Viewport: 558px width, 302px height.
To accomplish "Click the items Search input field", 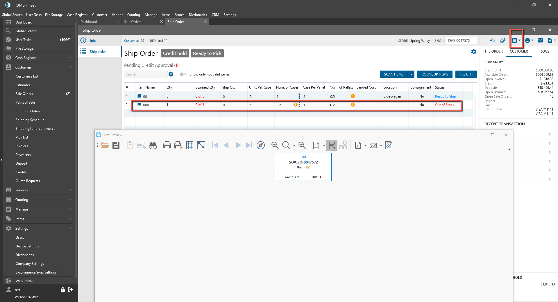I will coord(146,74).
